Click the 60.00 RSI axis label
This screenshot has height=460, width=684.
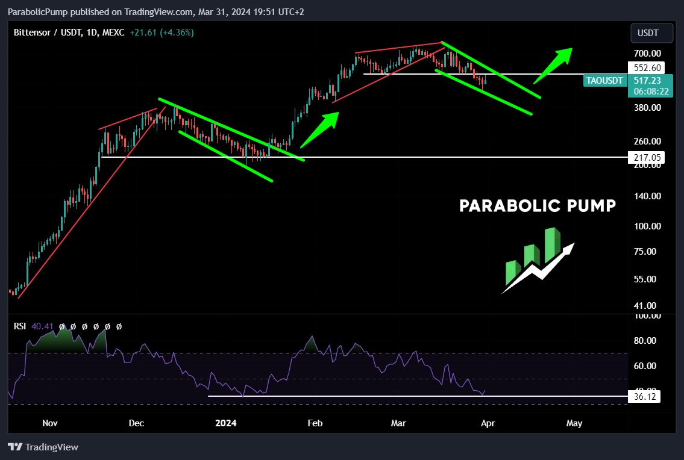pos(645,366)
